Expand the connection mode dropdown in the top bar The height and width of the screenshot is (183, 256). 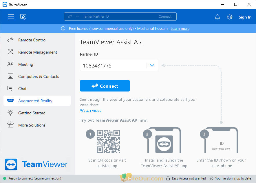click(78, 17)
